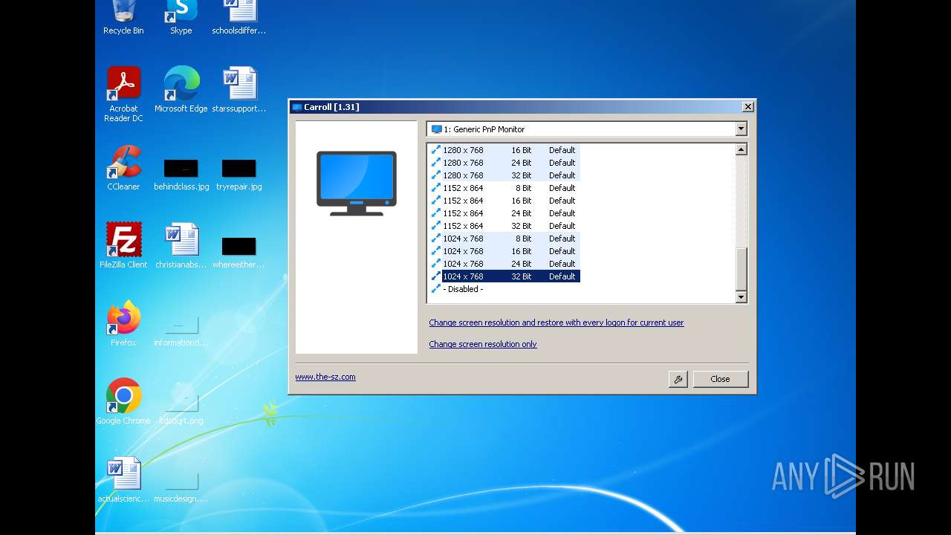Select highlighted 1024 x 768 32 Bit row
The image size is (951, 535).
504,276
